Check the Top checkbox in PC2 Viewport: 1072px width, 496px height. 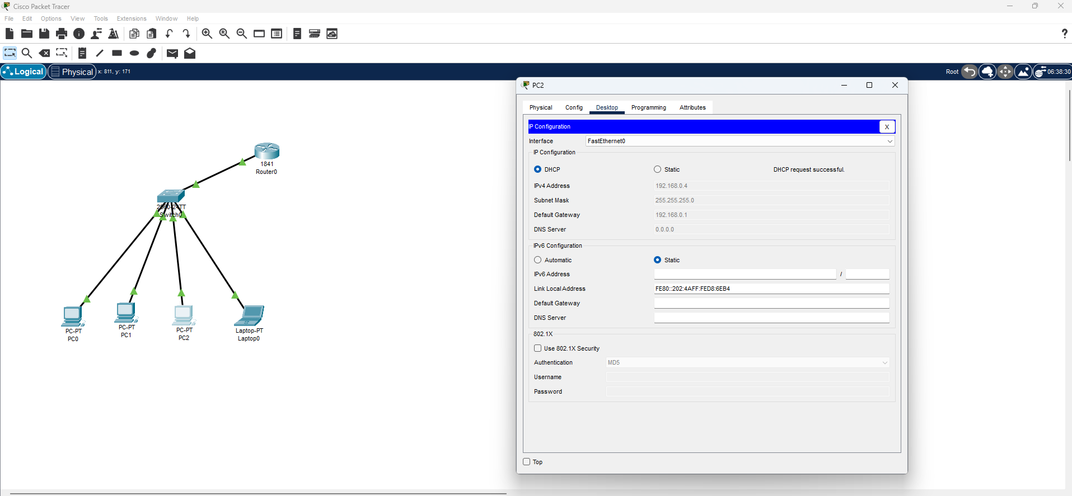(527, 462)
